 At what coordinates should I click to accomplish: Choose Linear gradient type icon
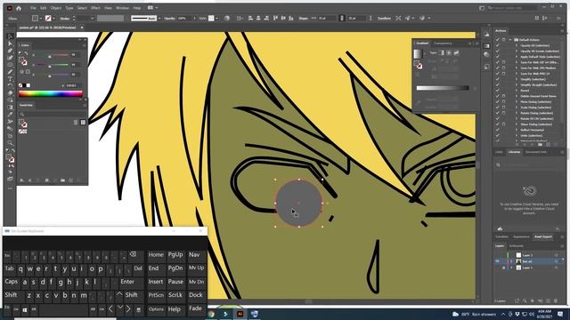[x=442, y=53]
